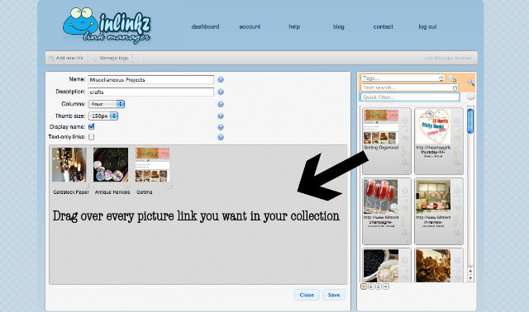529x312 pixels.
Task: Click the inlinkz frog logo
Action: point(107,26)
